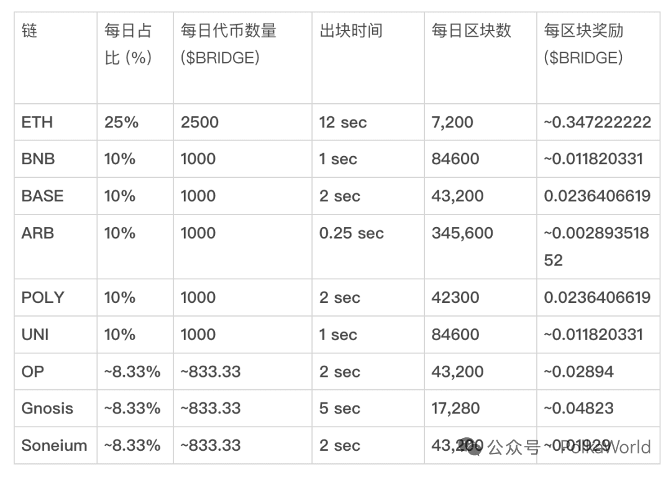Screen dimensions: 671x477
Task: Select the 每区块奖励 ($BRIDGE) column header
Action: (x=583, y=44)
